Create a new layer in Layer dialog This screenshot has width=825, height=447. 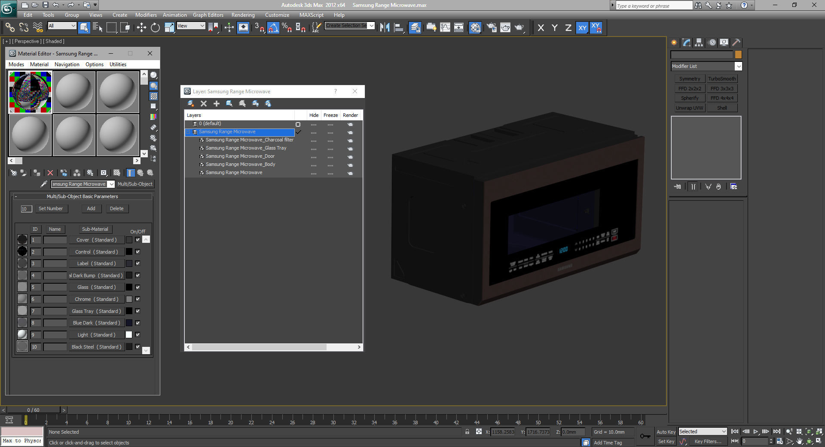pyautogui.click(x=191, y=104)
